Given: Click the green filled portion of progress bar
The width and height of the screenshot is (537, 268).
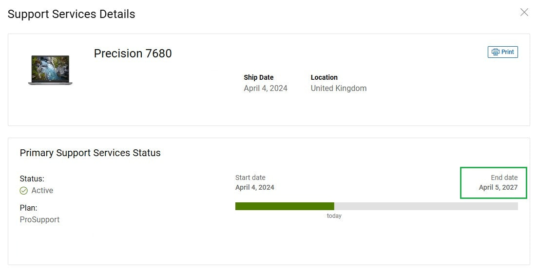Looking at the screenshot, I should (x=284, y=206).
